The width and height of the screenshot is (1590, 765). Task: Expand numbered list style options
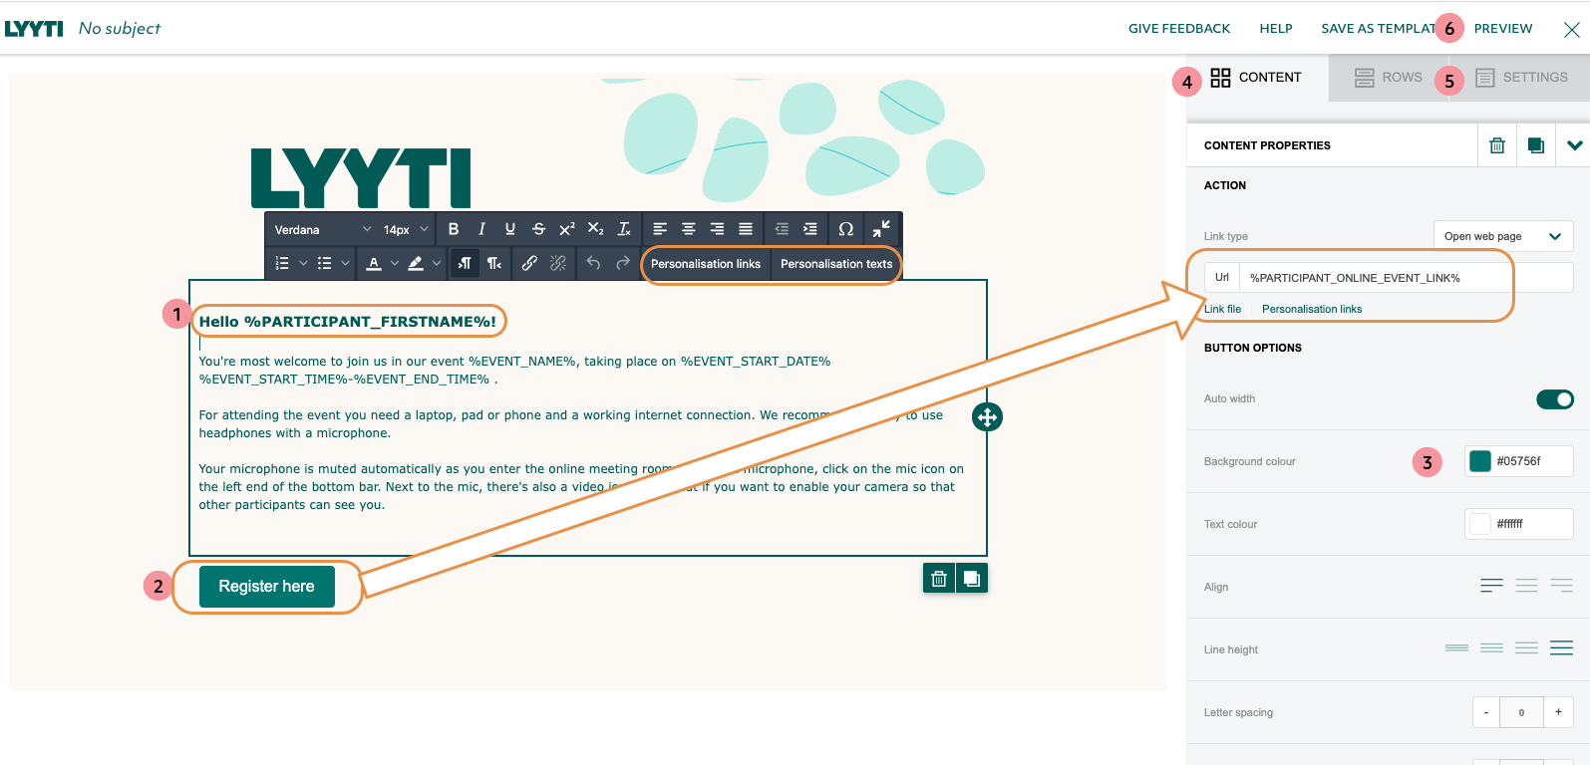[x=303, y=264]
